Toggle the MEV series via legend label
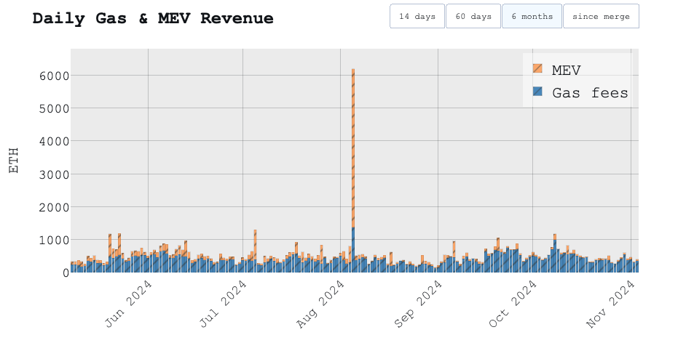Image resolution: width=694 pixels, height=359 pixels. 567,70
